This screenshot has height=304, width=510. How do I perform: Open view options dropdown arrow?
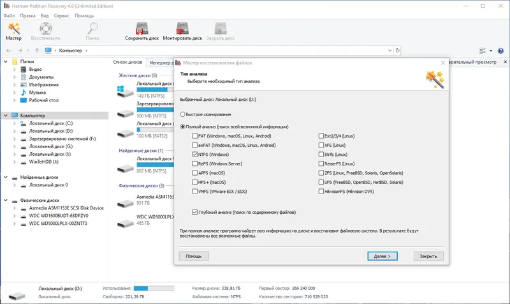click(x=491, y=51)
